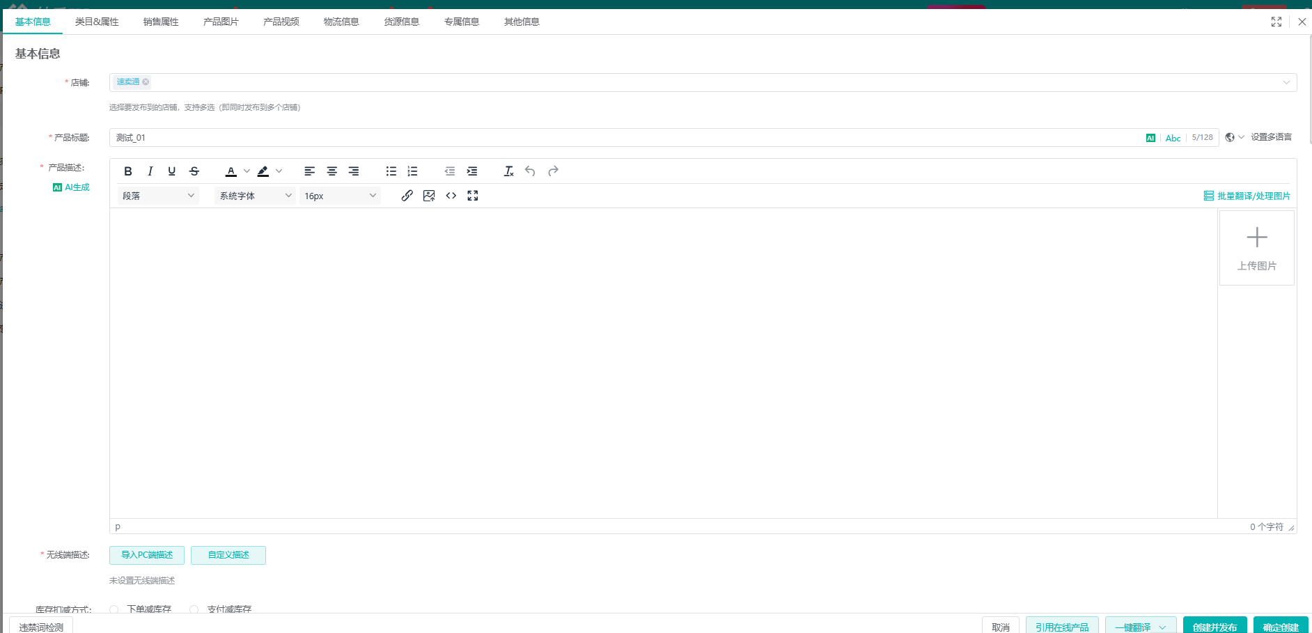
Task: Expand the editor to fullscreen mode
Action: click(x=473, y=196)
